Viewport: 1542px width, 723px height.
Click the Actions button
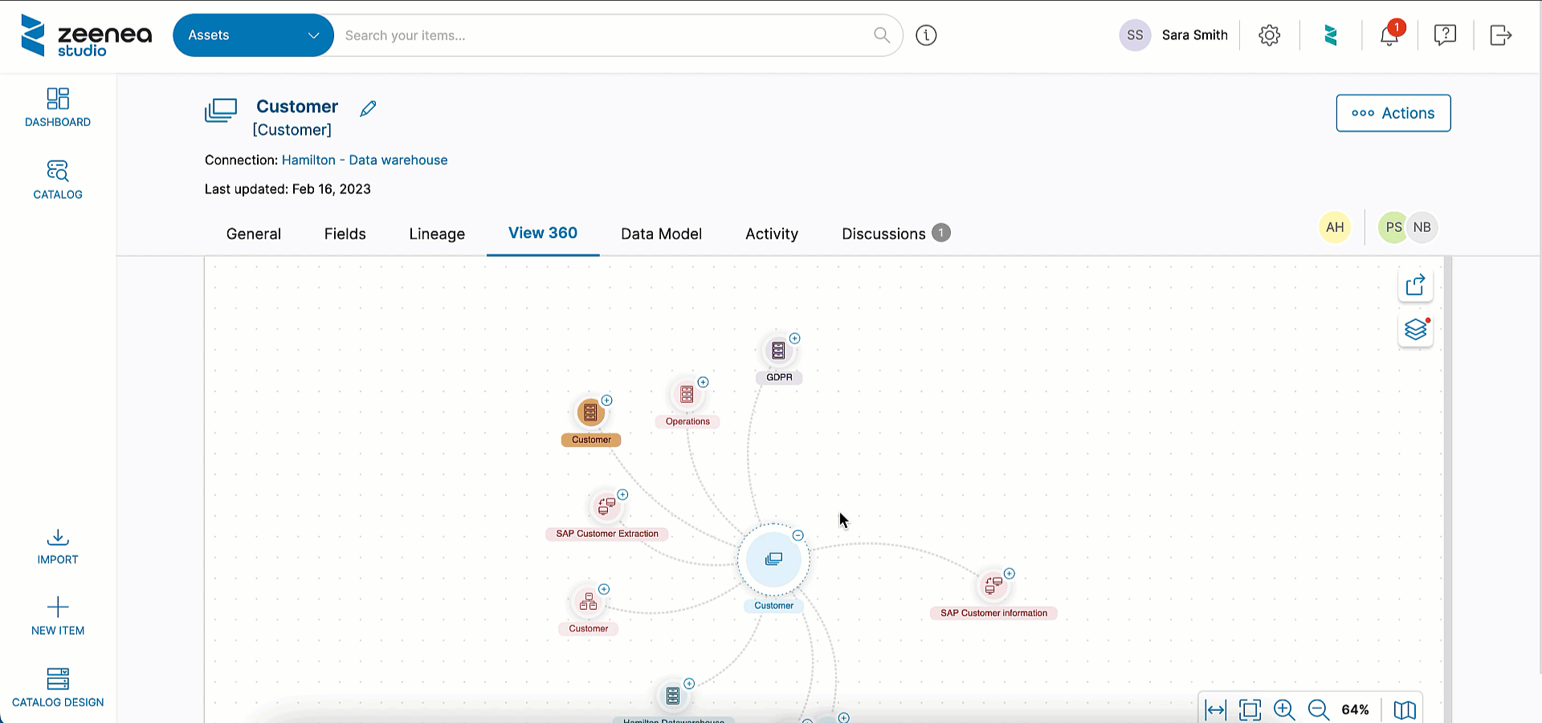coord(1393,113)
